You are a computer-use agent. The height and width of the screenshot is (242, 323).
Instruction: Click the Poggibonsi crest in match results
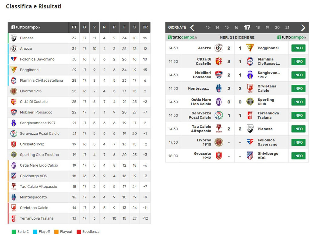coord(250,48)
